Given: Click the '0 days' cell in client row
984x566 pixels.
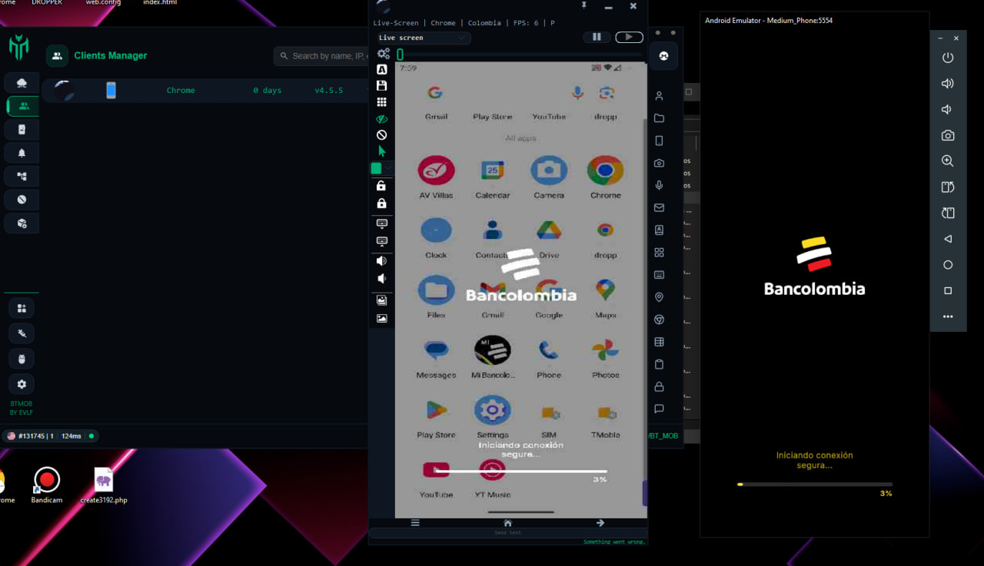Looking at the screenshot, I should tap(268, 91).
